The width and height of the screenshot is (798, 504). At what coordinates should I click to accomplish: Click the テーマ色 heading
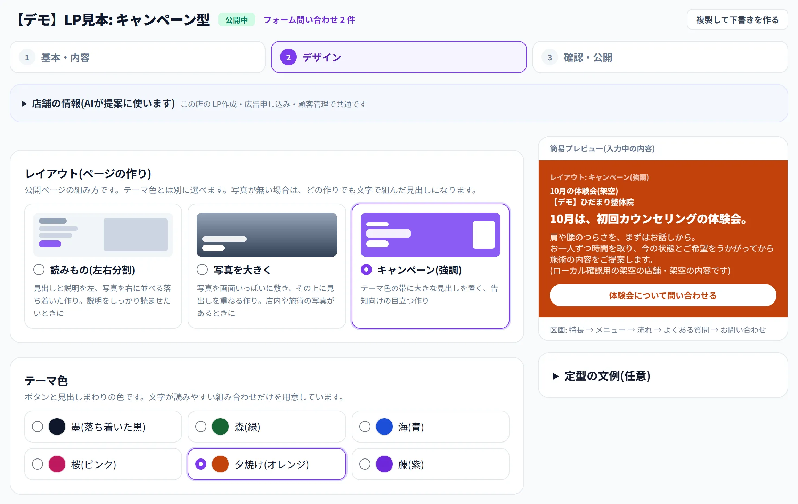pyautogui.click(x=46, y=381)
